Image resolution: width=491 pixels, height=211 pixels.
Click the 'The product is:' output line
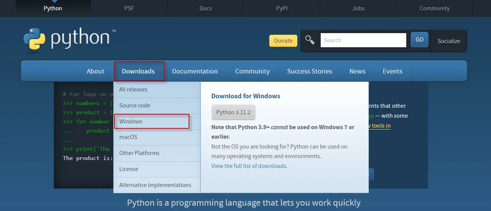pos(88,158)
